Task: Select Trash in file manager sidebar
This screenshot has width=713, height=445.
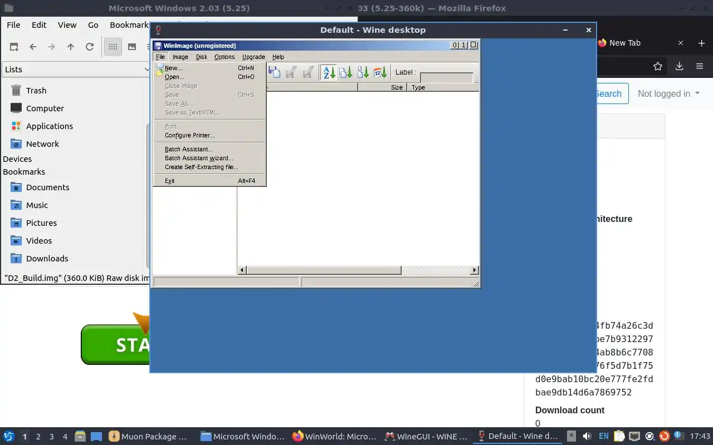Action: 36,91
